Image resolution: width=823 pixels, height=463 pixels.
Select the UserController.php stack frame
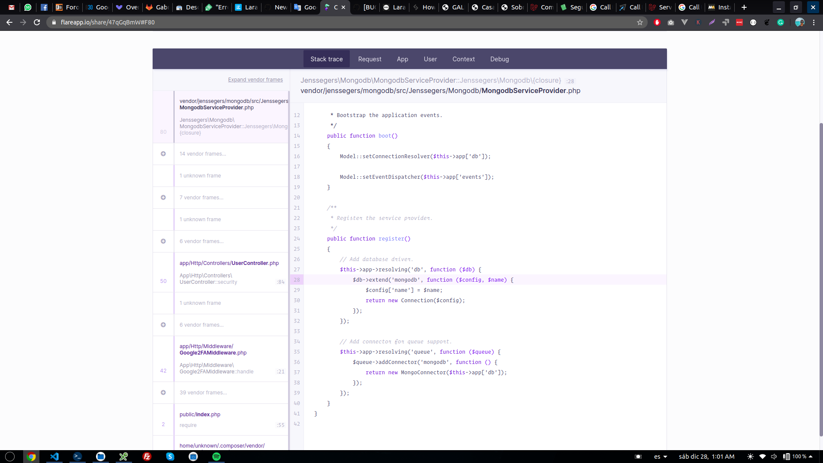pyautogui.click(x=229, y=273)
